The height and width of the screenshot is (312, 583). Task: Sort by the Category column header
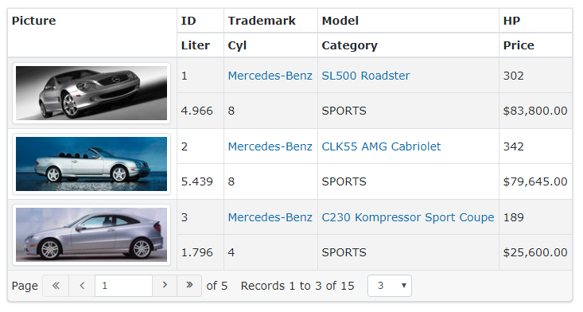349,45
